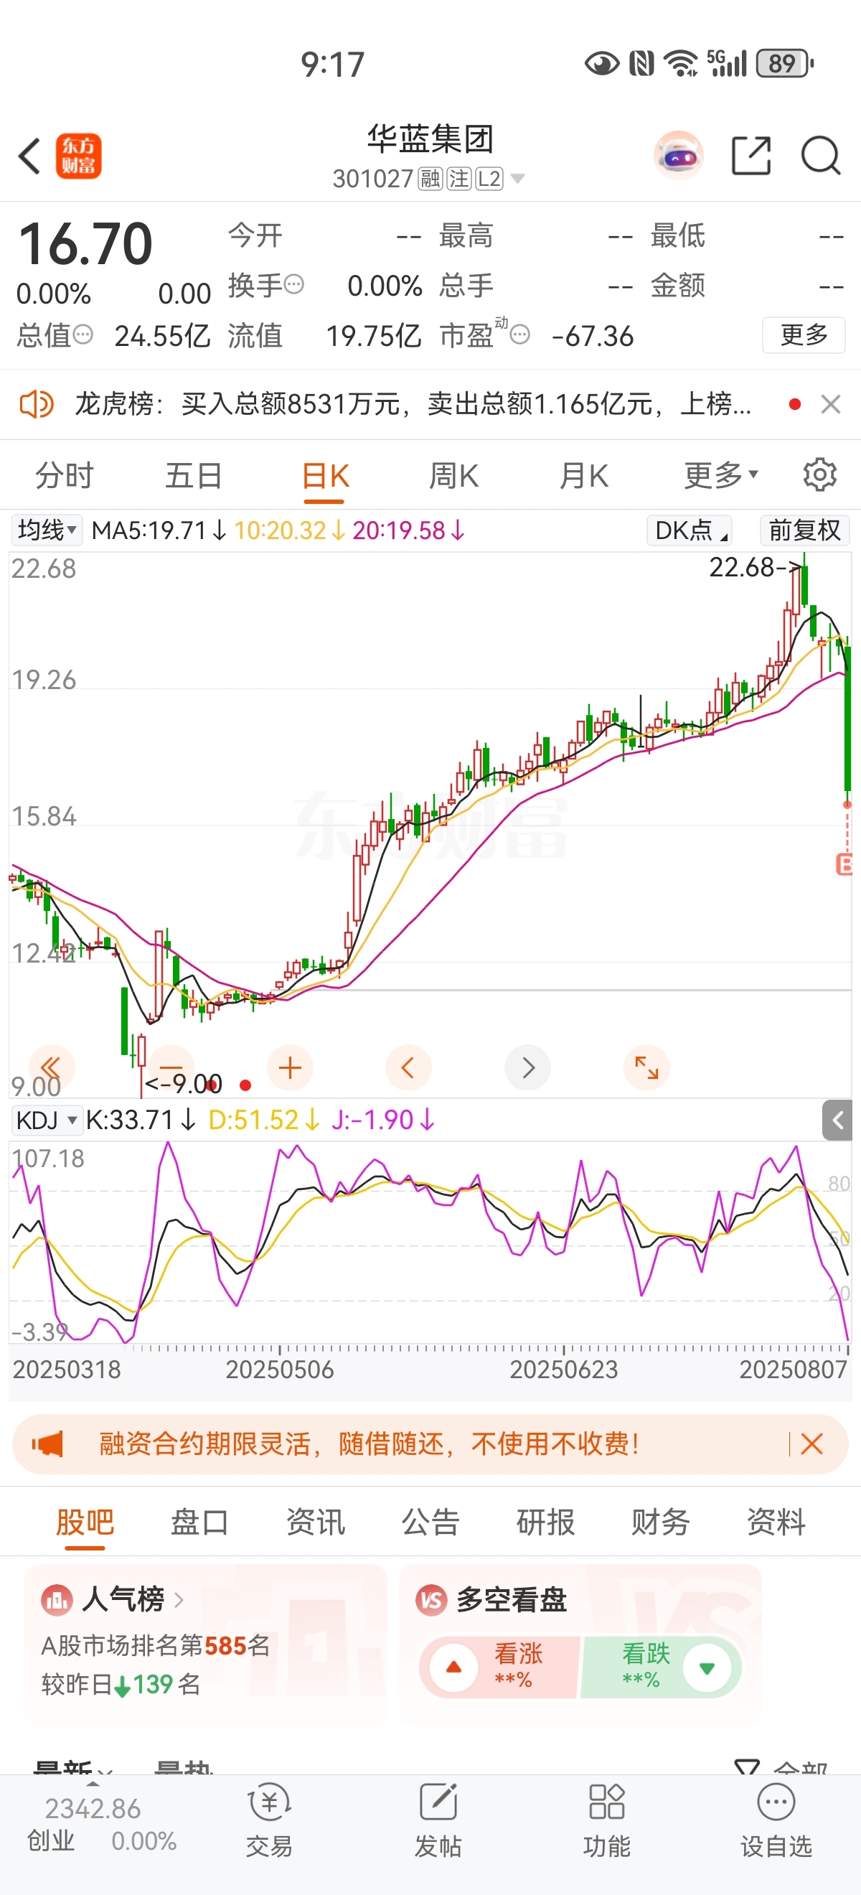Move chart right with arrow button
This screenshot has width=861, height=1895.
528,1067
